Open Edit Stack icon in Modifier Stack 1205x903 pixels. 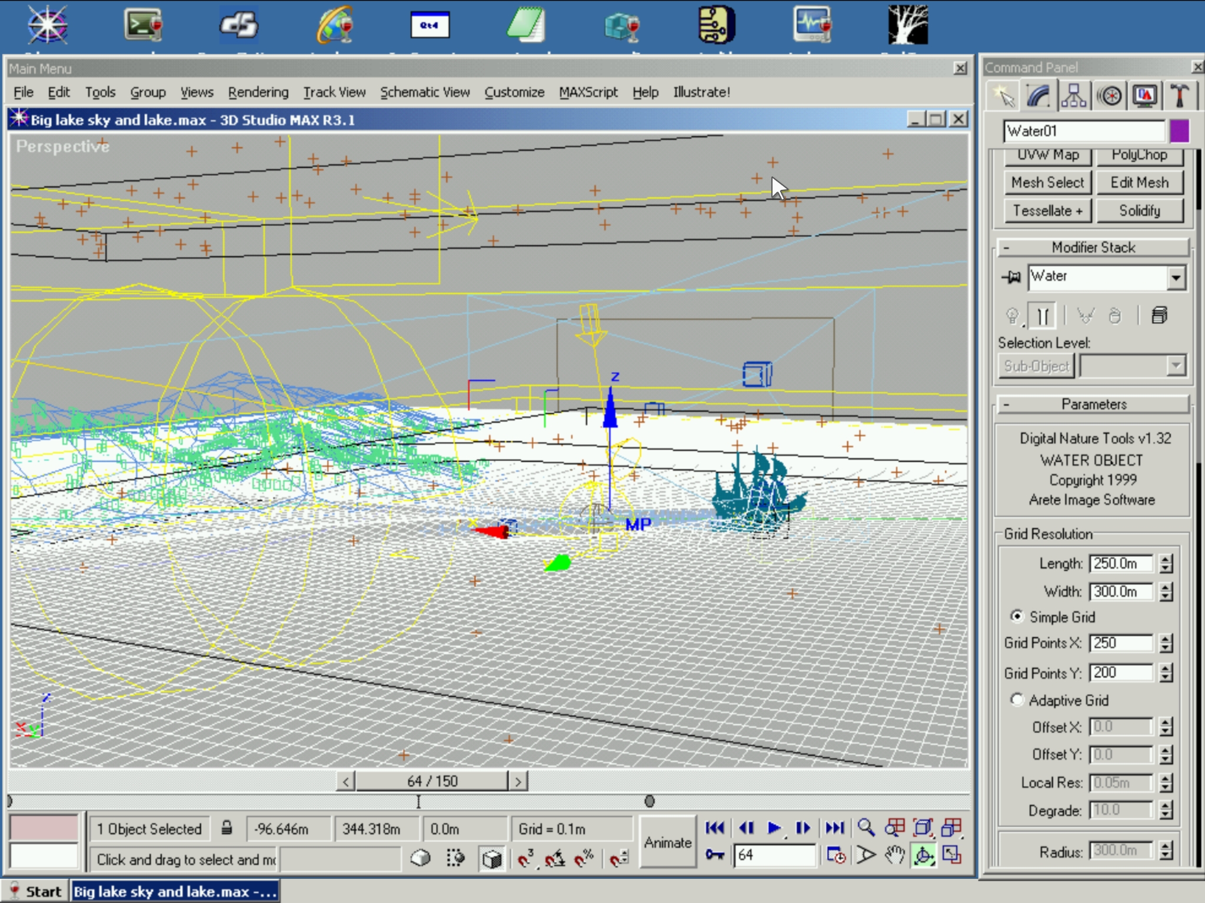click(x=1159, y=316)
